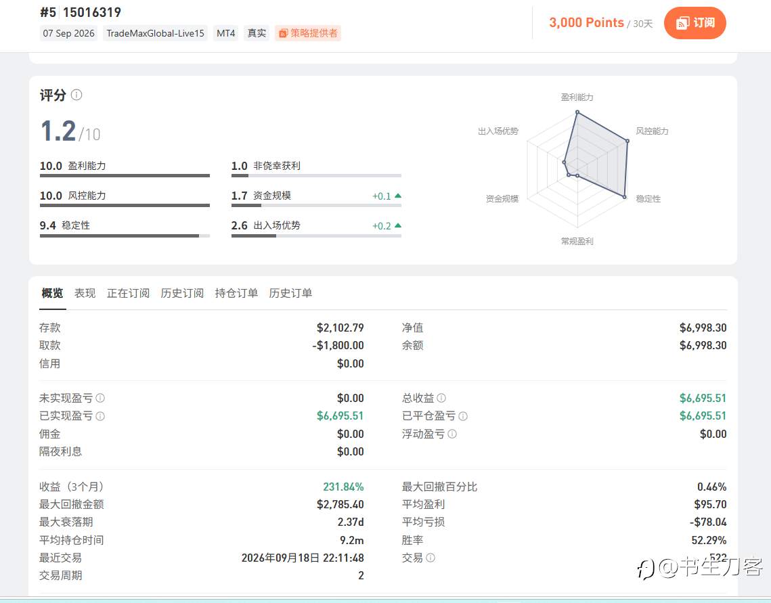The width and height of the screenshot is (771, 603).
Task: Click the green up arrow for 出入场优势
Action: [398, 225]
